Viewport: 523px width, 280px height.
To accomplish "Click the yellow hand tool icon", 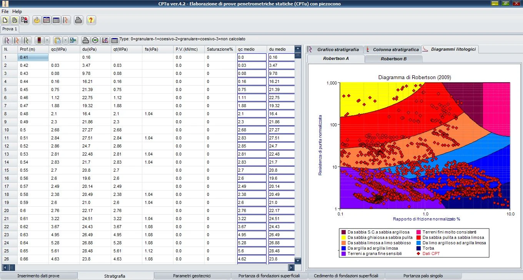I will (37, 20).
